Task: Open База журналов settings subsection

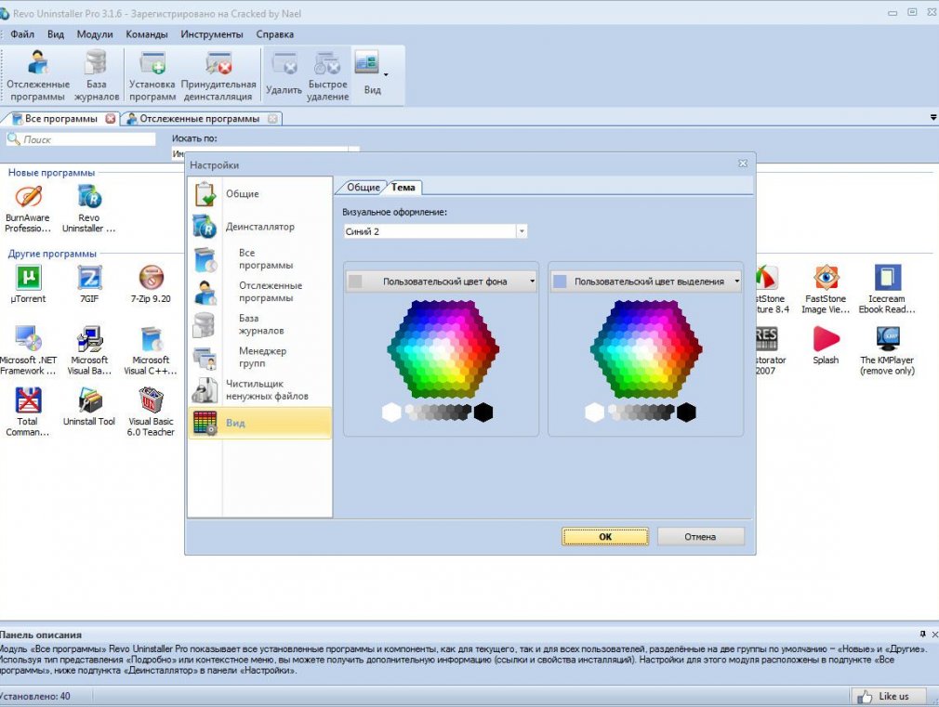Action: 260,324
